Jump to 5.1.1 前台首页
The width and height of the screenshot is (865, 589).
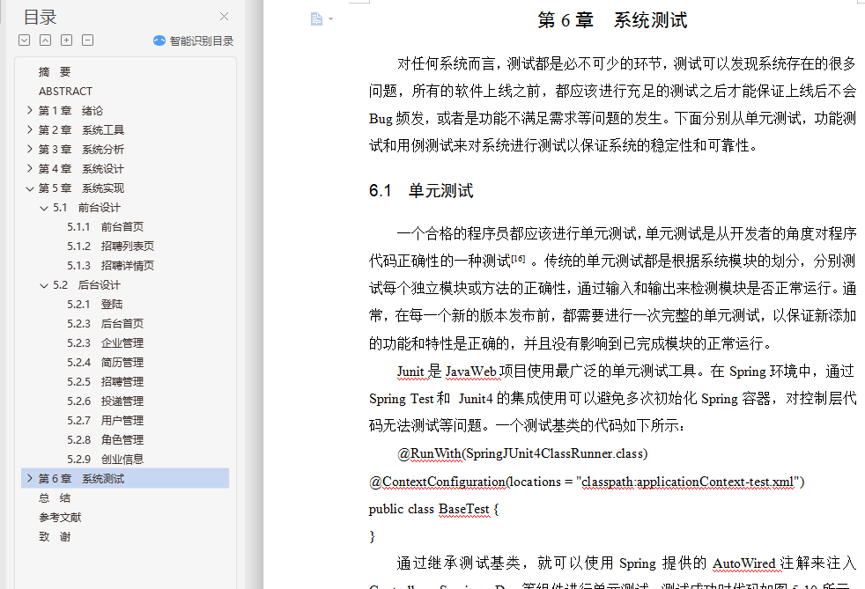(106, 226)
